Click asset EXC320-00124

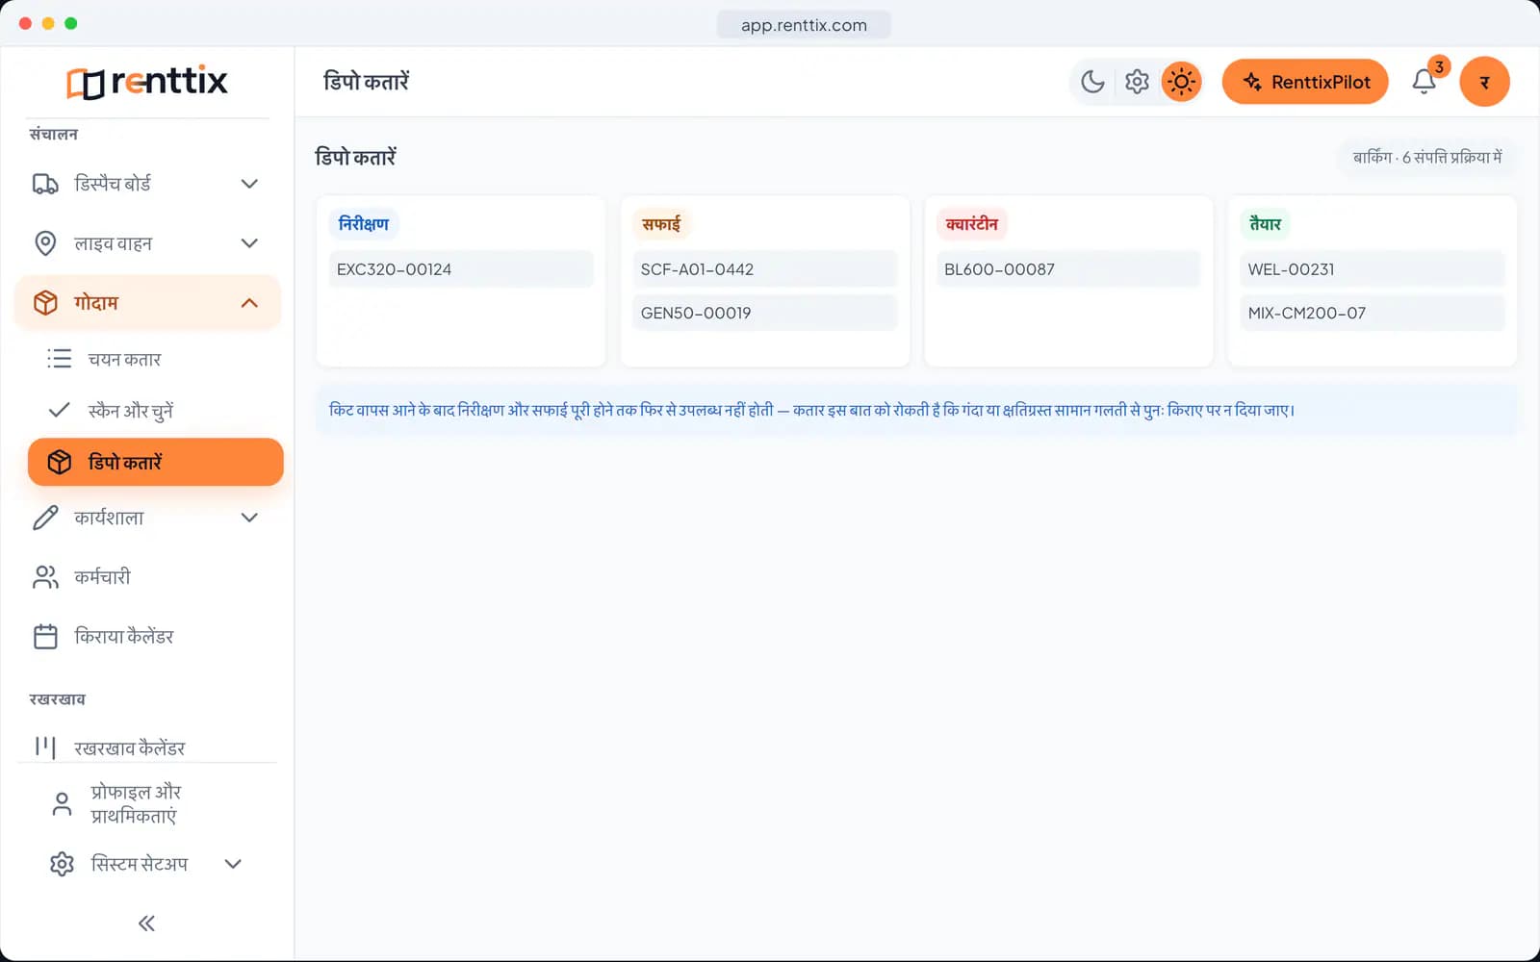click(461, 269)
